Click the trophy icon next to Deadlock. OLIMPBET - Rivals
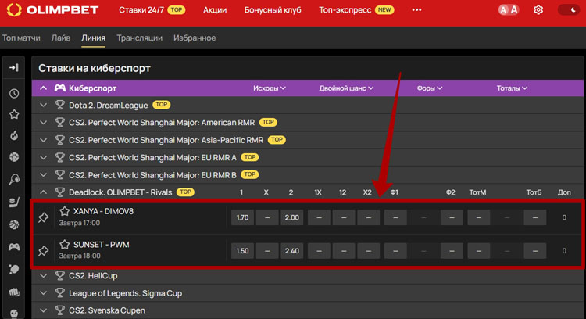 coord(60,192)
